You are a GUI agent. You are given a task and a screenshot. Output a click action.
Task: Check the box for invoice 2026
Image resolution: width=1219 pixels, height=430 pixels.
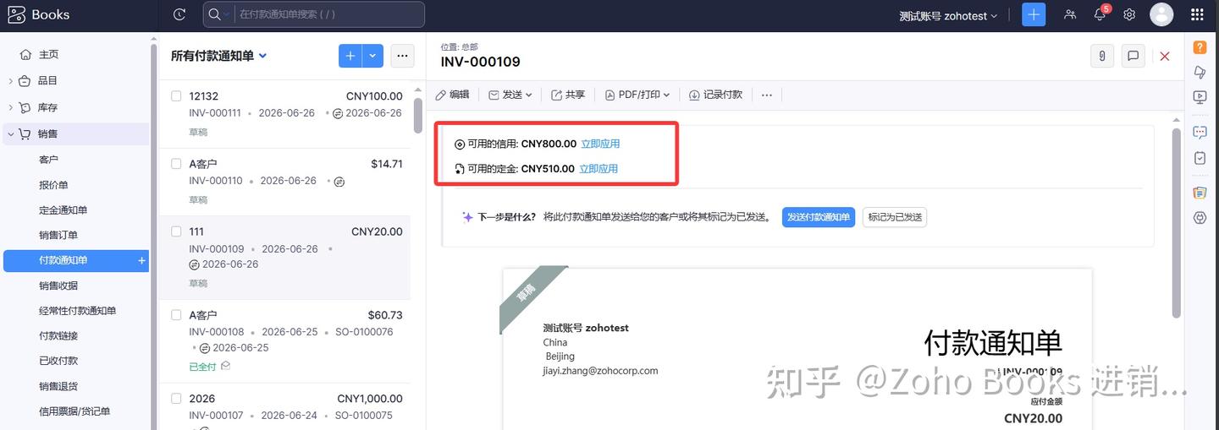176,399
